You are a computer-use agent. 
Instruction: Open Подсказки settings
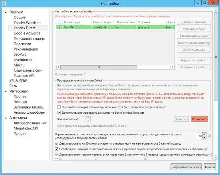[x=22, y=44]
